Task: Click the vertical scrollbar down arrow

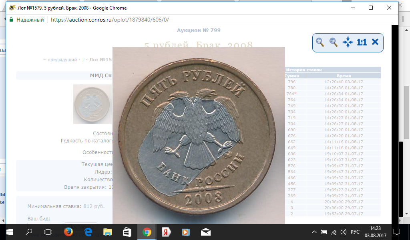Action: click(407, 214)
